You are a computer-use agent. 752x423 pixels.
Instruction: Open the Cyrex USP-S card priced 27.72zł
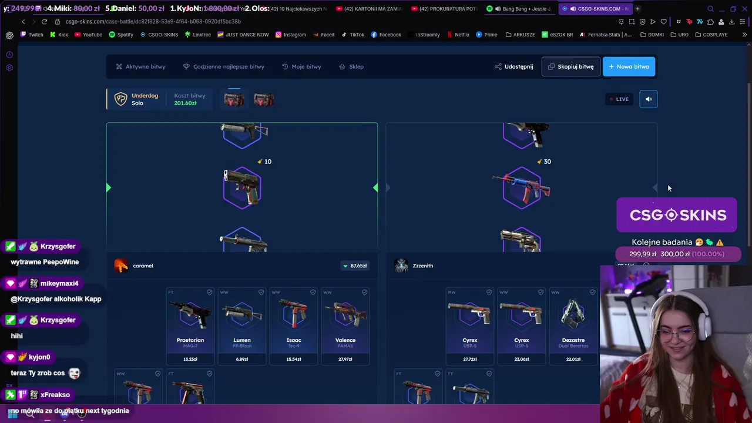pyautogui.click(x=470, y=326)
